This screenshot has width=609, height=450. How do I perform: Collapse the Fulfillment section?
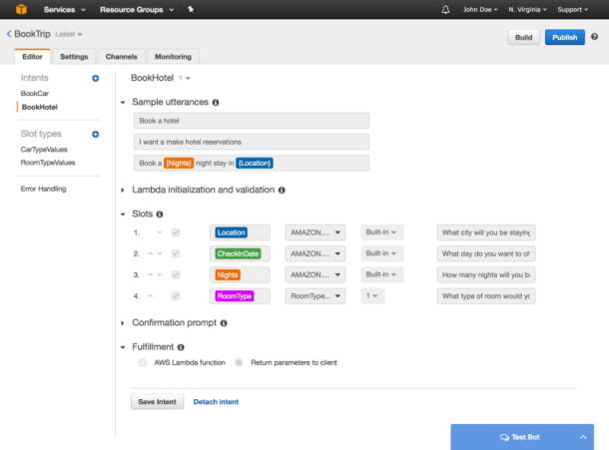[x=123, y=347]
